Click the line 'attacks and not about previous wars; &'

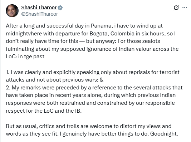55,80
